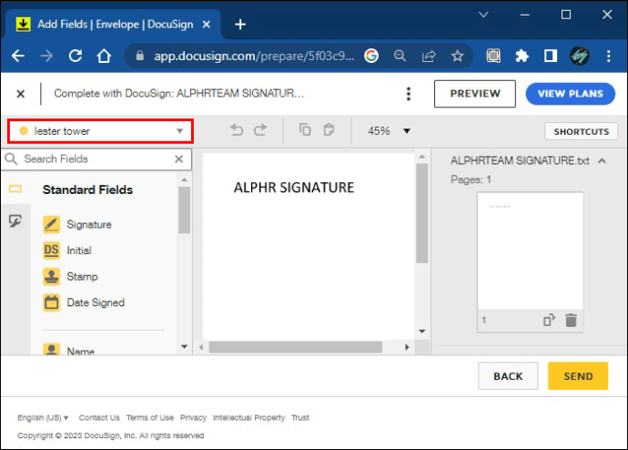Viewport: 628px width, 450px height.
Task: Open the Trust link
Action: [300, 417]
